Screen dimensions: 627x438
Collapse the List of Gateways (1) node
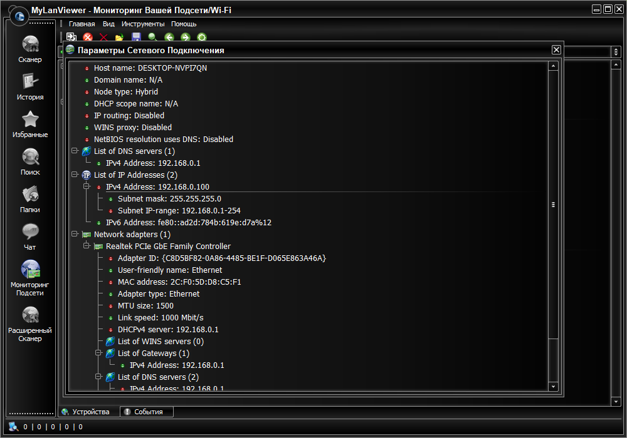(x=98, y=353)
